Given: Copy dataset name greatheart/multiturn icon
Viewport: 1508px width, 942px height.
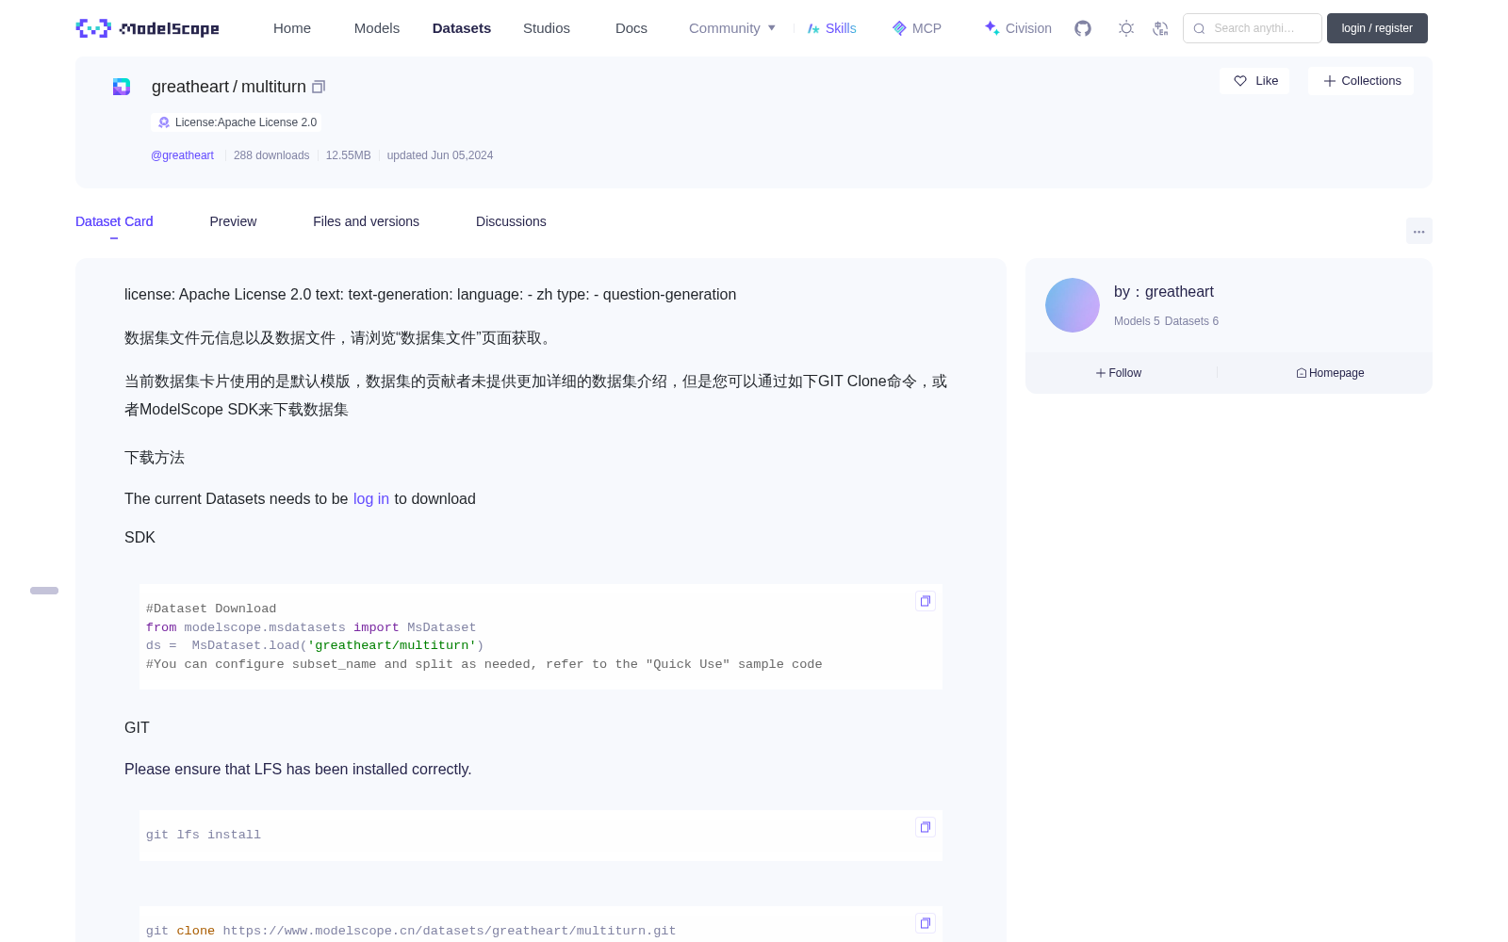Looking at the screenshot, I should [319, 87].
